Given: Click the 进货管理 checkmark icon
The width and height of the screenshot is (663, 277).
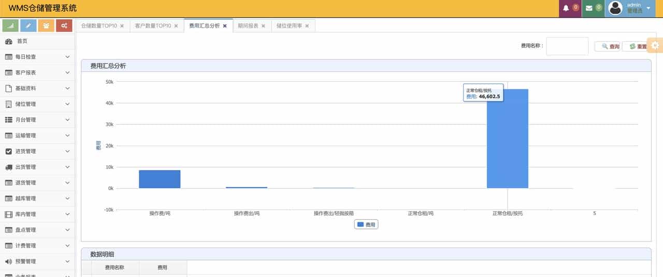Looking at the screenshot, I should click(x=8, y=151).
